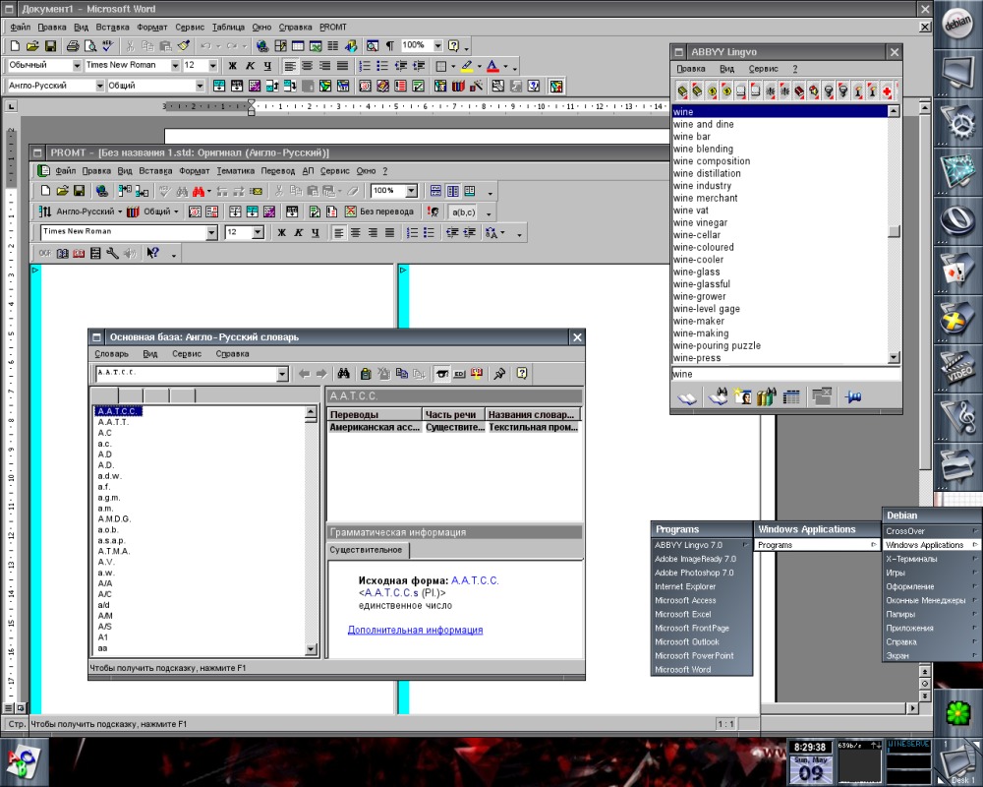Toggle underline Ч in PROMT formatting toolbar
The width and height of the screenshot is (983, 787).
click(316, 233)
